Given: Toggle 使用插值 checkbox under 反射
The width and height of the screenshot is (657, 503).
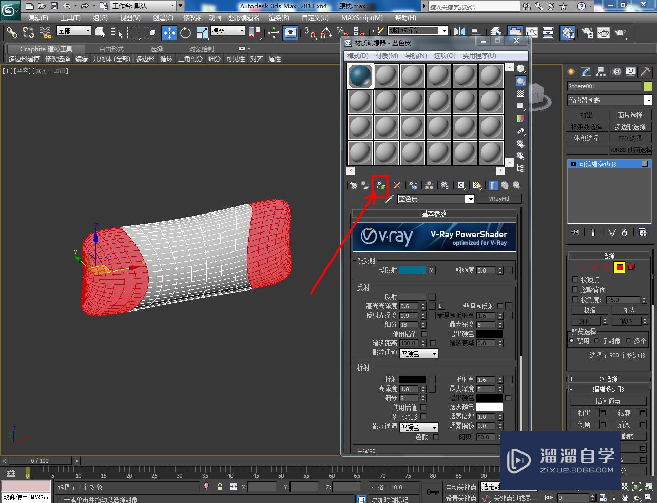Looking at the screenshot, I should click(x=424, y=334).
